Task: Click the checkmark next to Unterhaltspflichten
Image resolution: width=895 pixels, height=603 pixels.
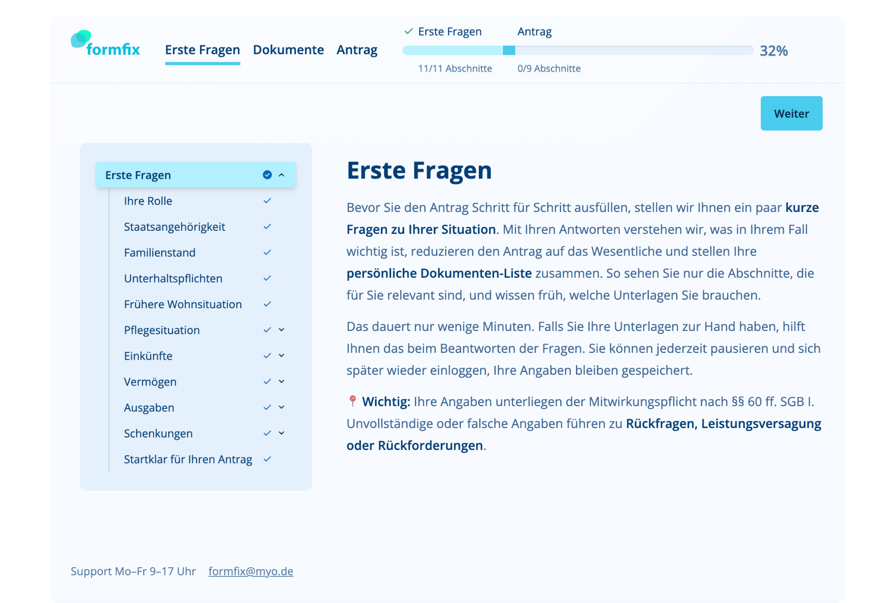Action: tap(267, 278)
